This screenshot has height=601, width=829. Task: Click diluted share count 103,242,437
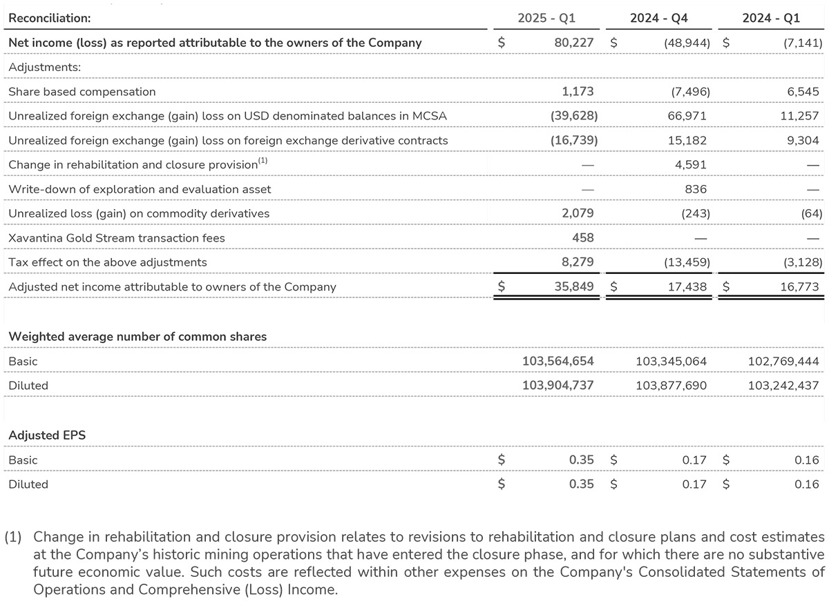(783, 386)
